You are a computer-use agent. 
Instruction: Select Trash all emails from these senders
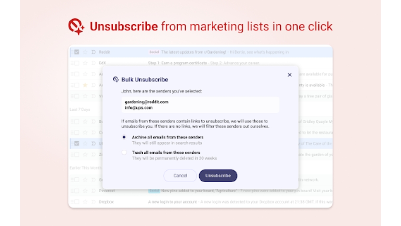124,153
